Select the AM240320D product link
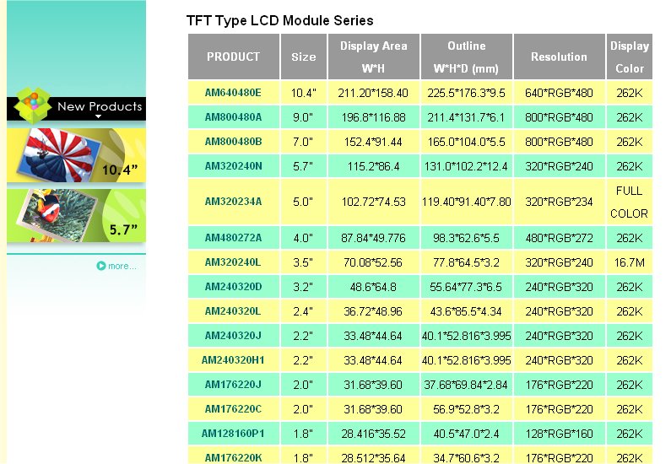 point(233,287)
